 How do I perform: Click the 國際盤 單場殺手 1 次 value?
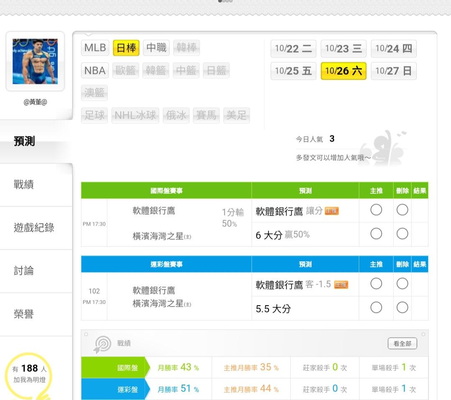click(394, 367)
